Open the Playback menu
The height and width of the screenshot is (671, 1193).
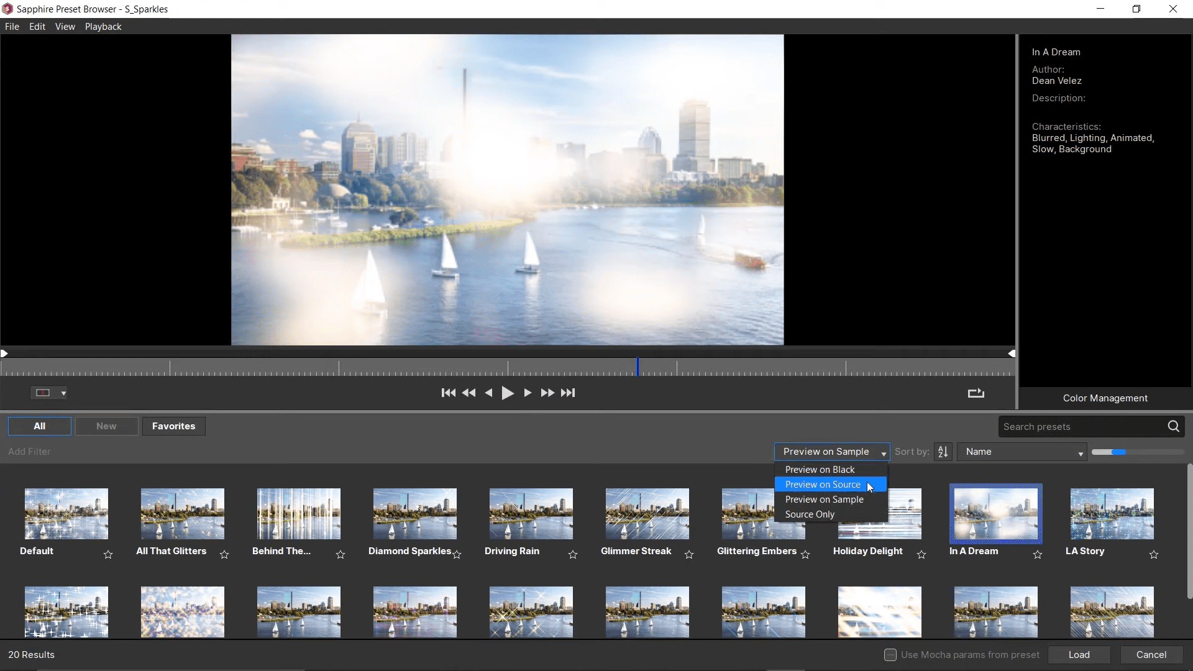[103, 27]
